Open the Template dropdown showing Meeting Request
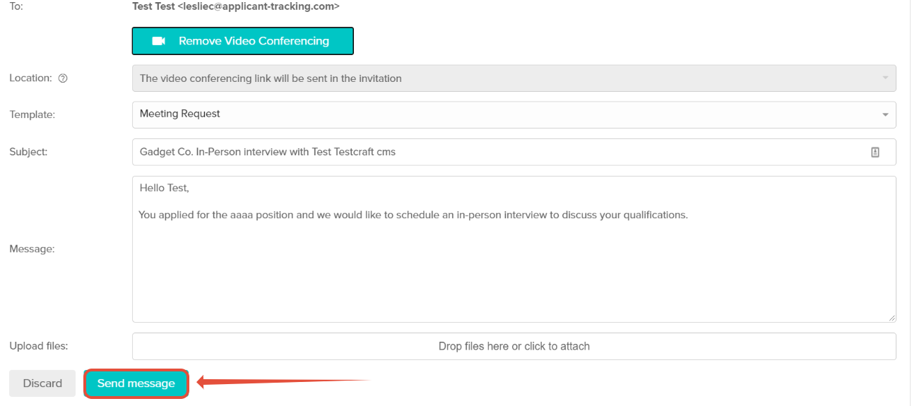 point(514,114)
